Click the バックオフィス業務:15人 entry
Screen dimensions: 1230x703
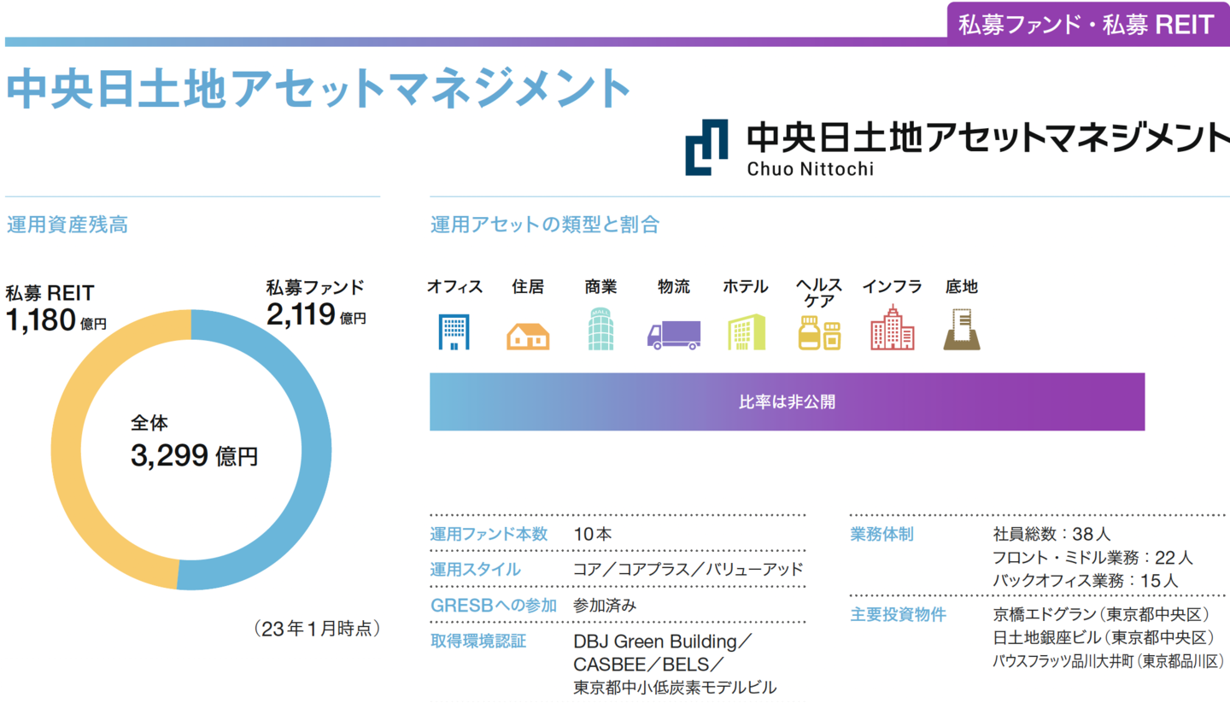coord(1086,581)
